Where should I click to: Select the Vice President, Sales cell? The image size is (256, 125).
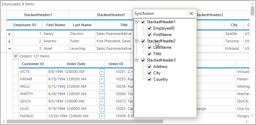[x=114, y=41]
